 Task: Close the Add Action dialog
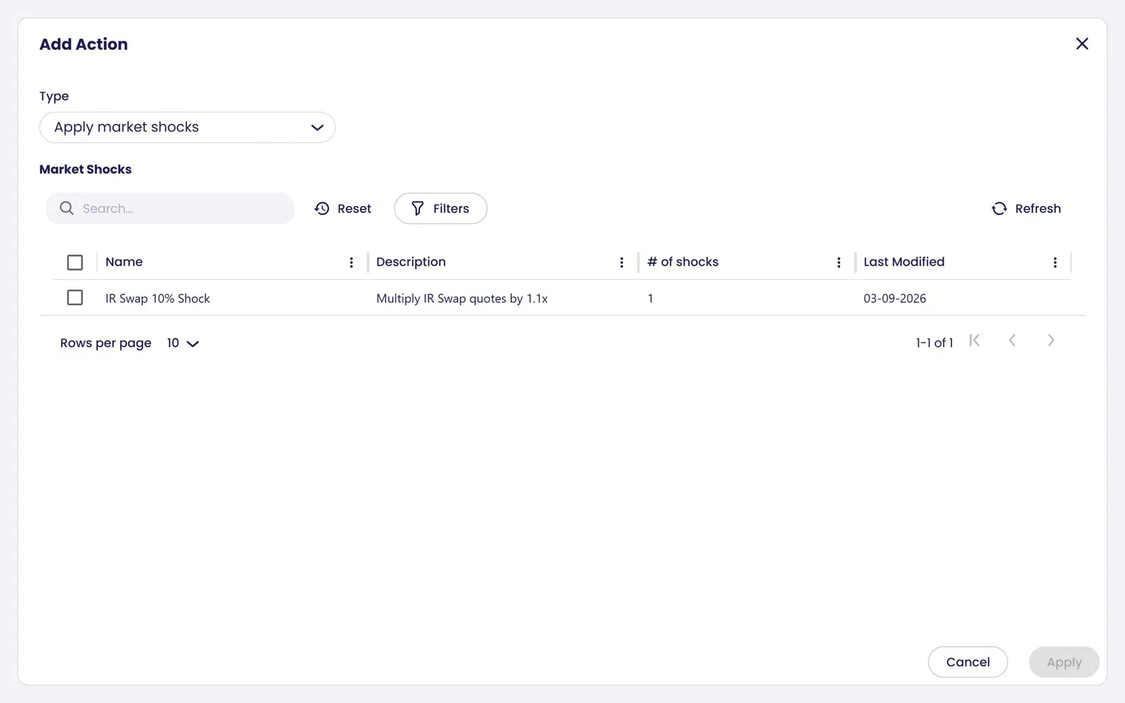coord(1082,44)
